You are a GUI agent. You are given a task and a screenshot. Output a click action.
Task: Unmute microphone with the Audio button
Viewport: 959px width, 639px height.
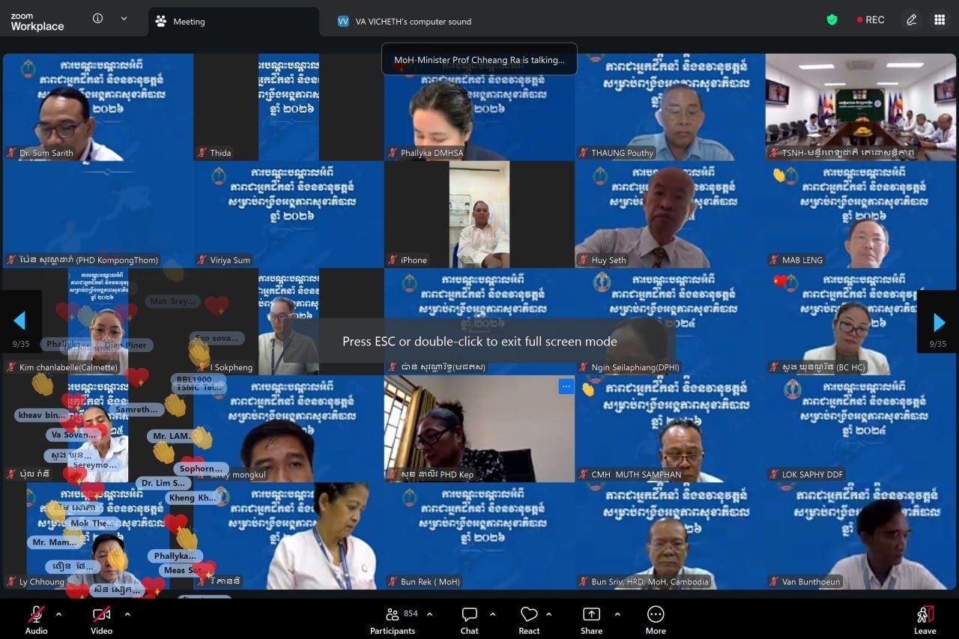click(36, 620)
